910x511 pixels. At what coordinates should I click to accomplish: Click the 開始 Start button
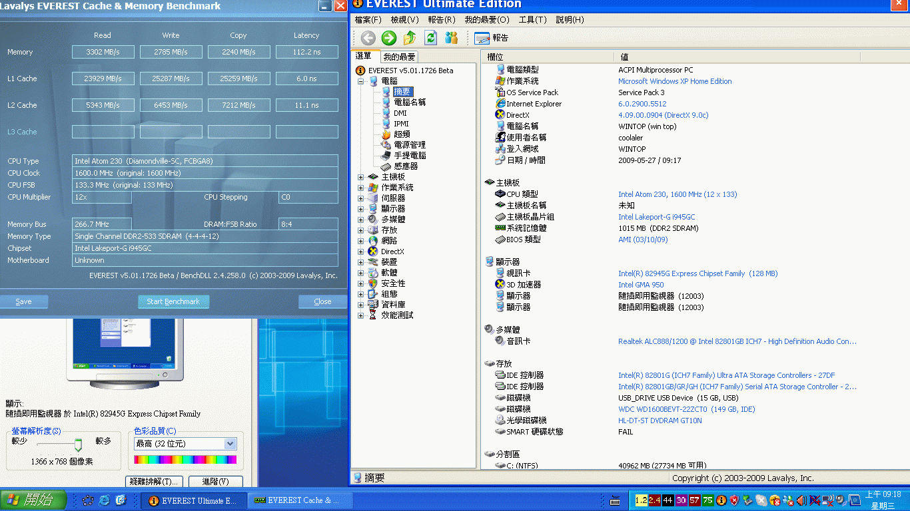(x=33, y=500)
